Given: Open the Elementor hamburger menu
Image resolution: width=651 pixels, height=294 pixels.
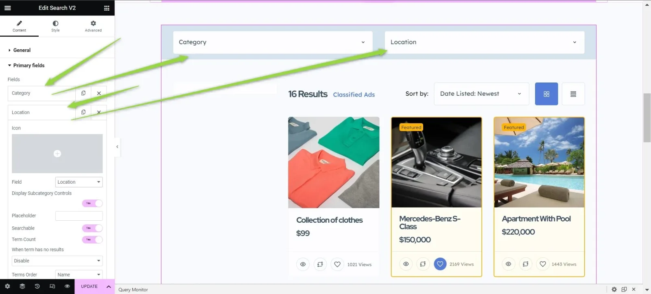Looking at the screenshot, I should click(x=7, y=8).
